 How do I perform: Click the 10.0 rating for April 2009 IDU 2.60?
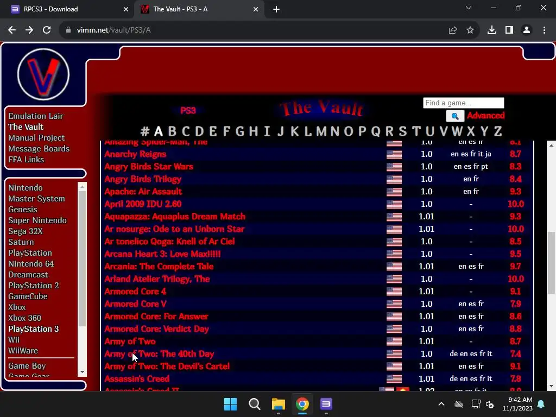(x=516, y=204)
